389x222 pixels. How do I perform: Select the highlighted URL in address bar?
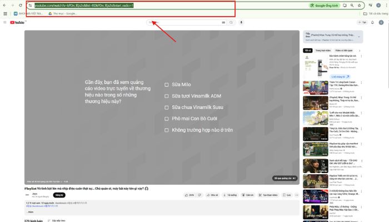(x=84, y=6)
